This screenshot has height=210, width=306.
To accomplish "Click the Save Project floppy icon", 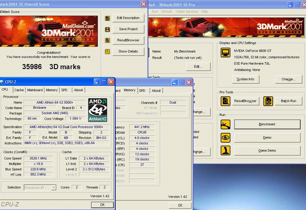I will 107,29.
